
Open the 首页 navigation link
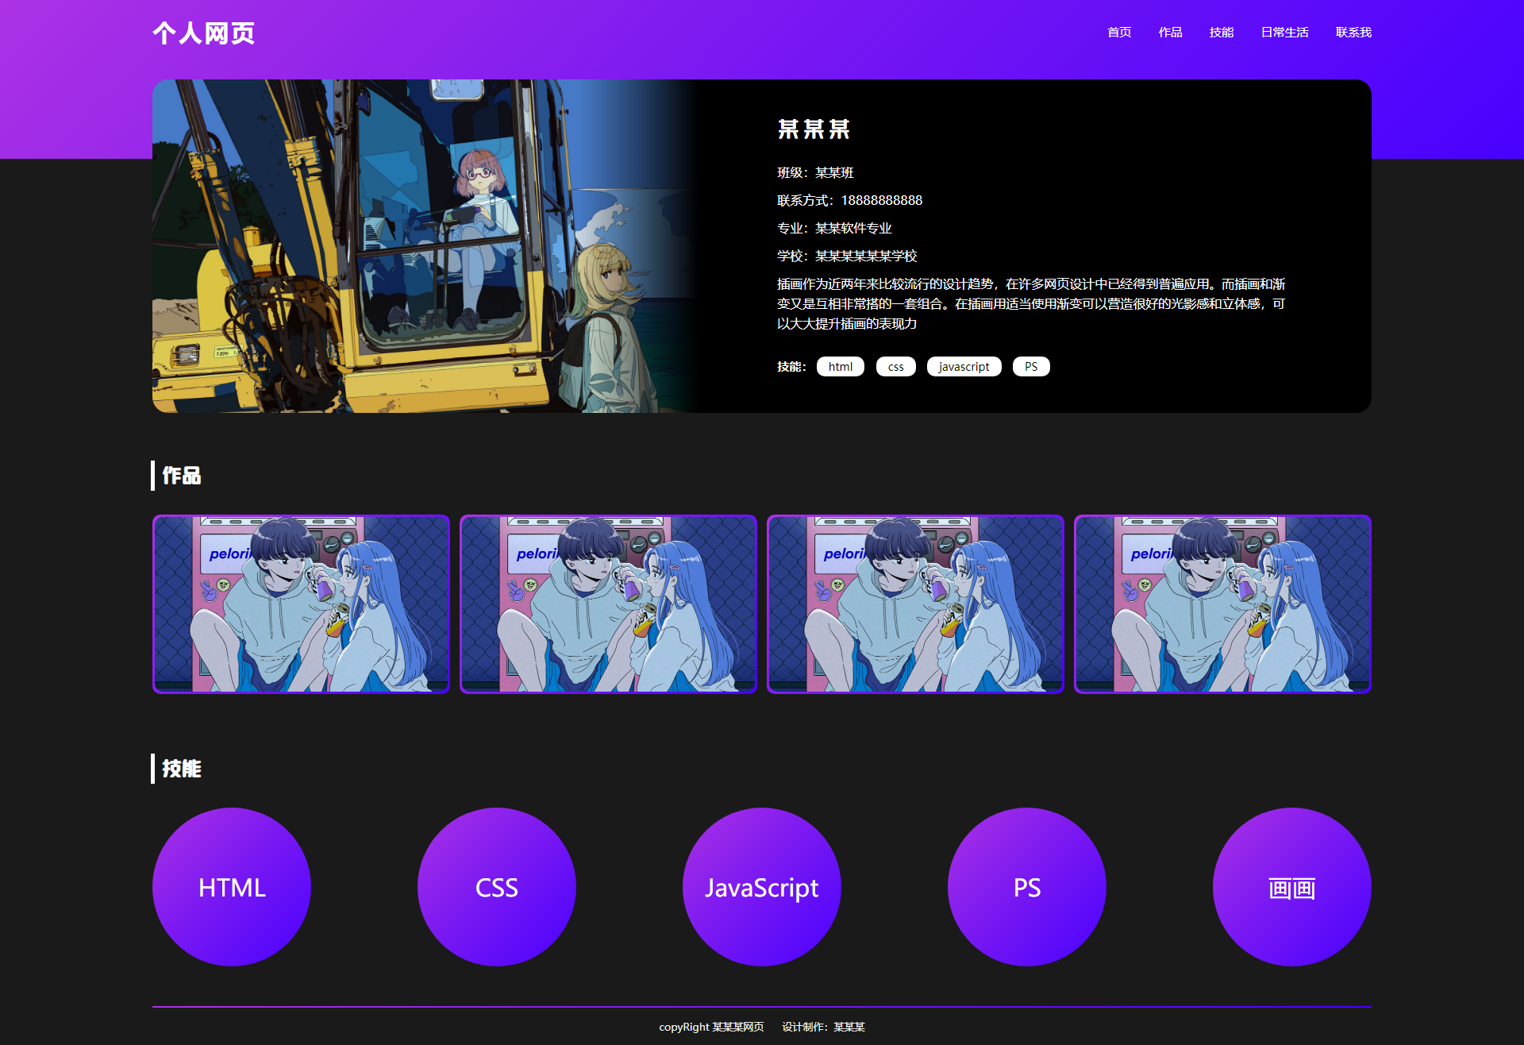(x=1119, y=33)
